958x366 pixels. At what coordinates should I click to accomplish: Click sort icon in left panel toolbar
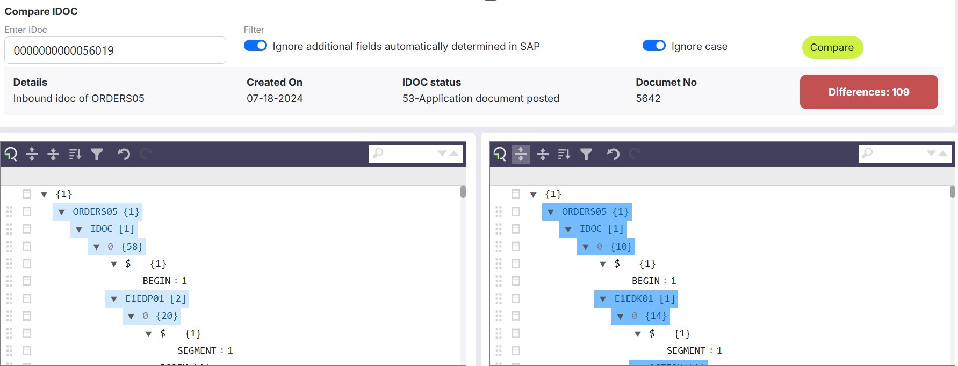[75, 154]
